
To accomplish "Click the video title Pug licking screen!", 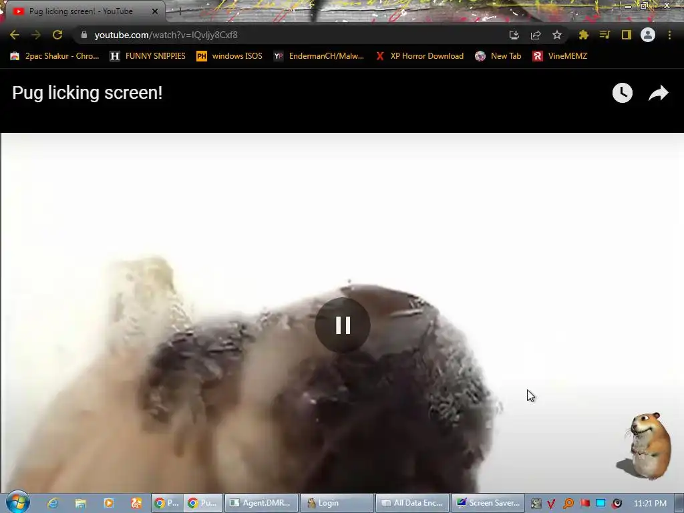I will (88, 92).
